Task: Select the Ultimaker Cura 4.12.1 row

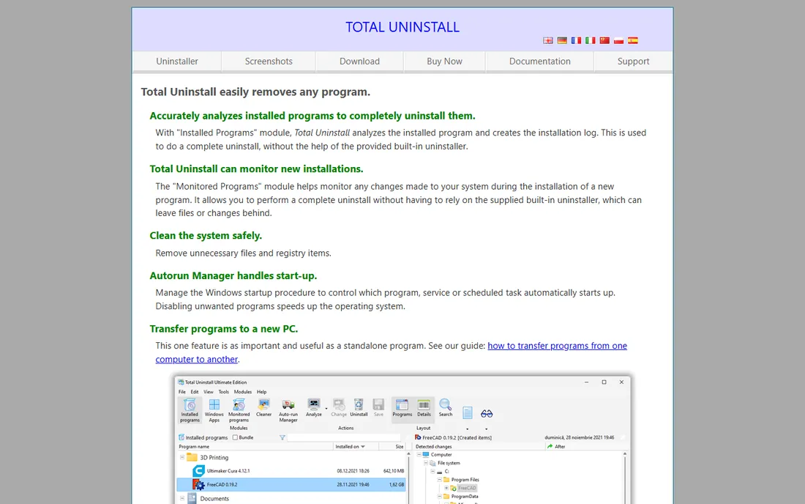Action: [291, 470]
